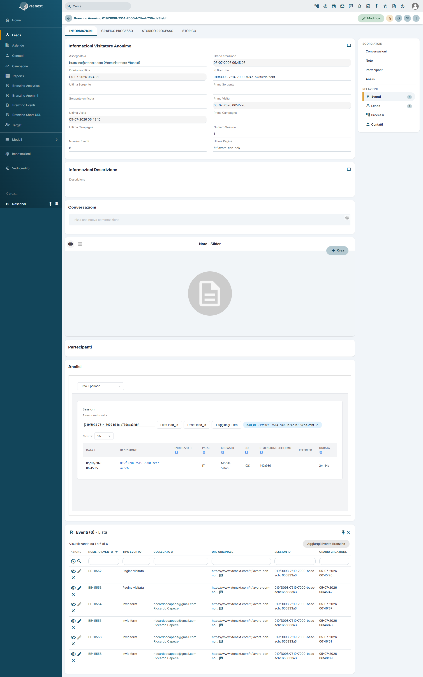Open the emoji picker in Conversazioni
The height and width of the screenshot is (677, 423).
347,218
